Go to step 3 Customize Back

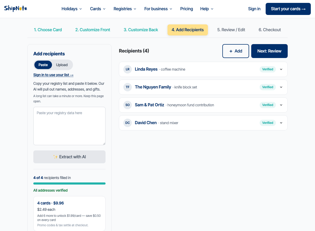tap(141, 30)
